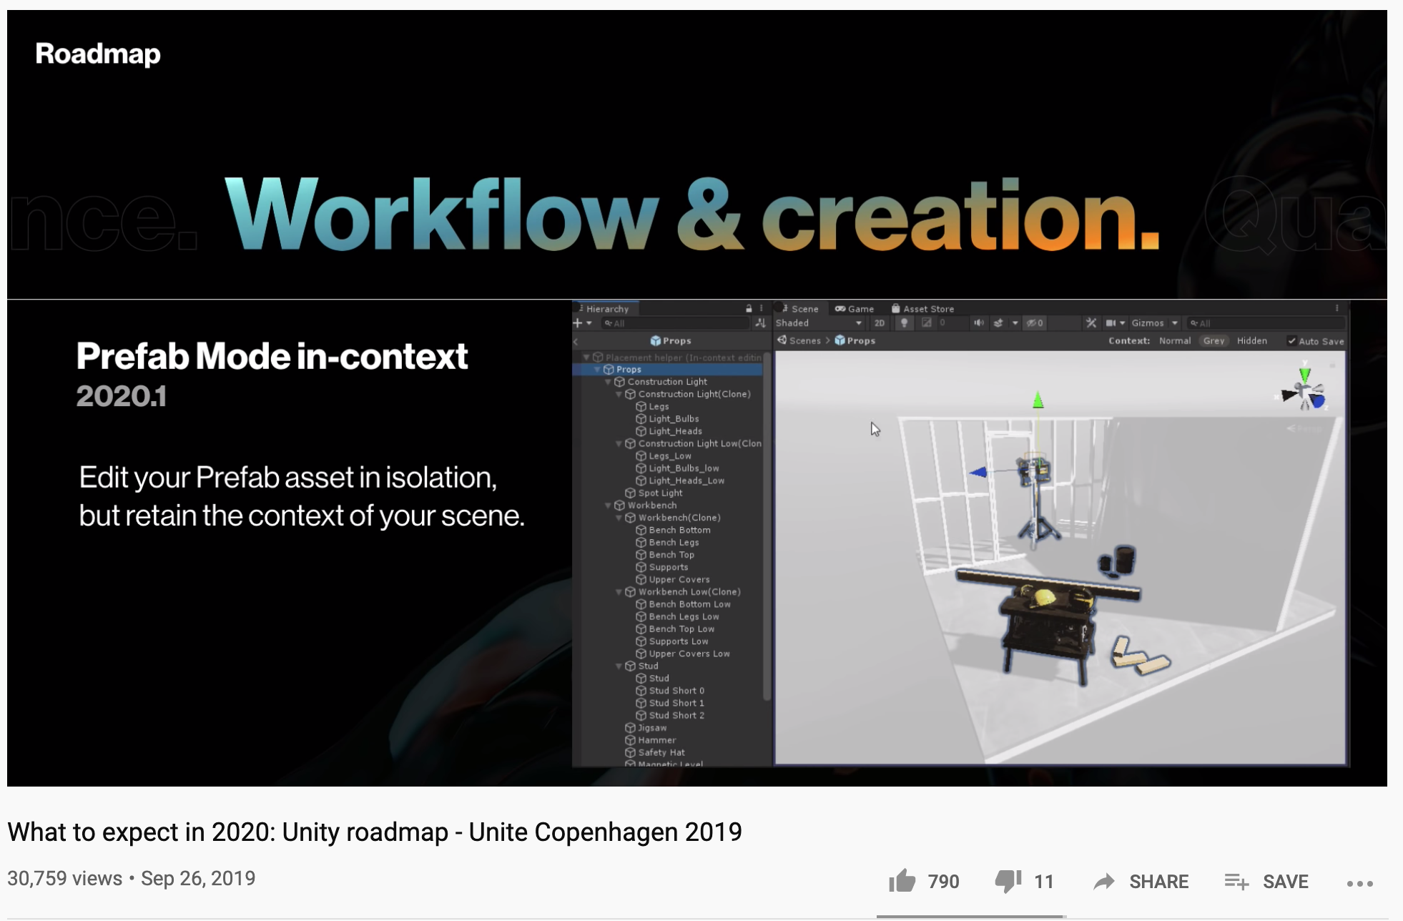The image size is (1403, 921).
Task: Click the Hierarchy plus create button
Action: click(x=578, y=323)
